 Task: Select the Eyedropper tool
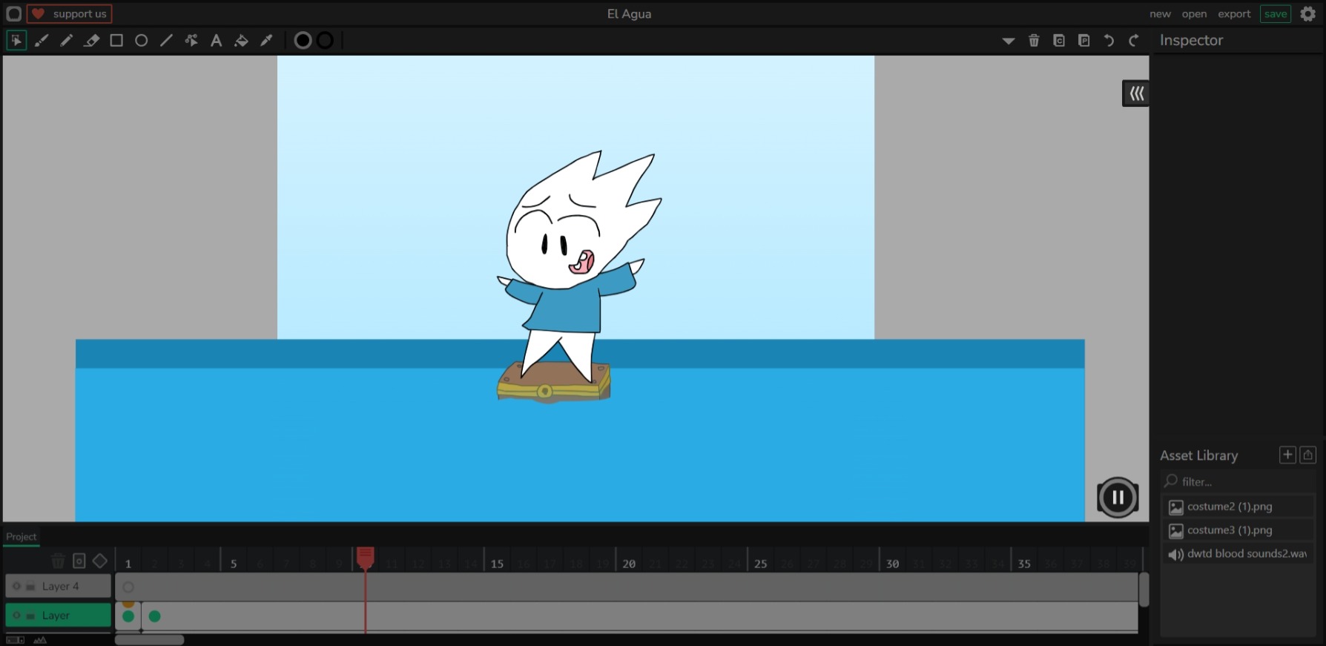coord(266,40)
